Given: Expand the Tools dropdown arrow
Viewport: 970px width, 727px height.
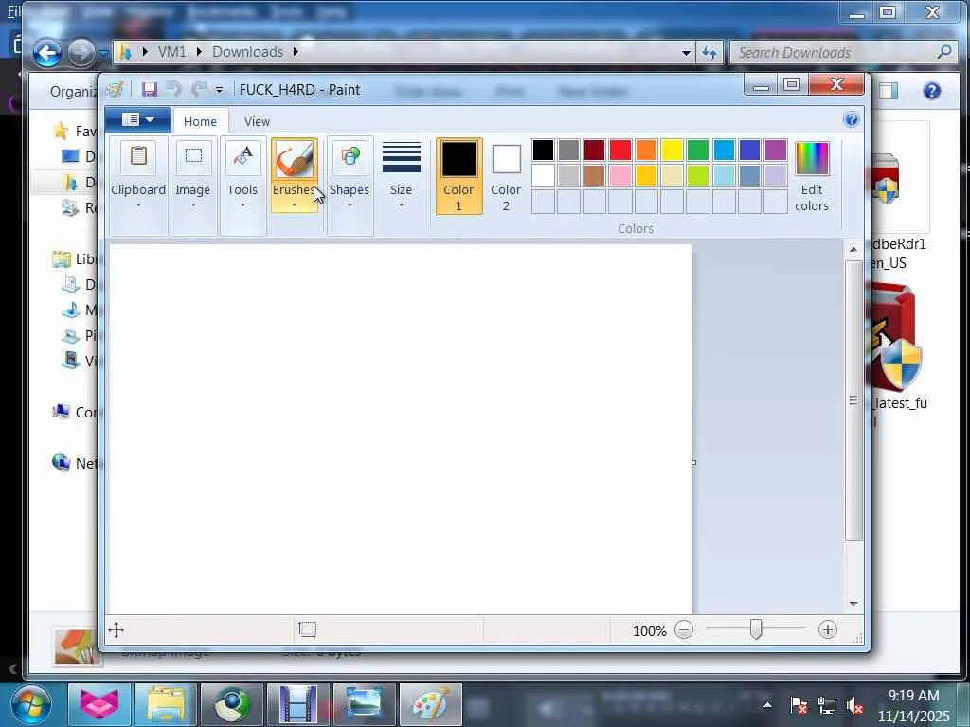Looking at the screenshot, I should point(242,204).
